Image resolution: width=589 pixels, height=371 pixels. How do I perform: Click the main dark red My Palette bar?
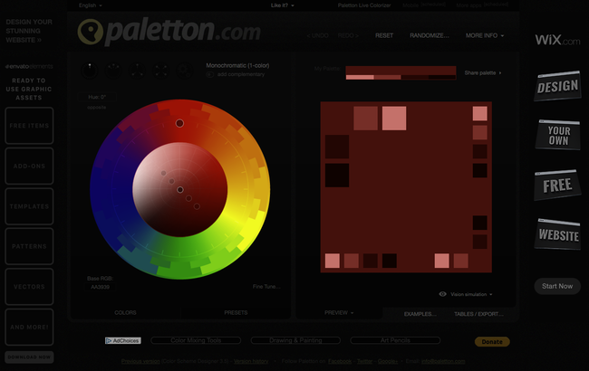pyautogui.click(x=401, y=71)
